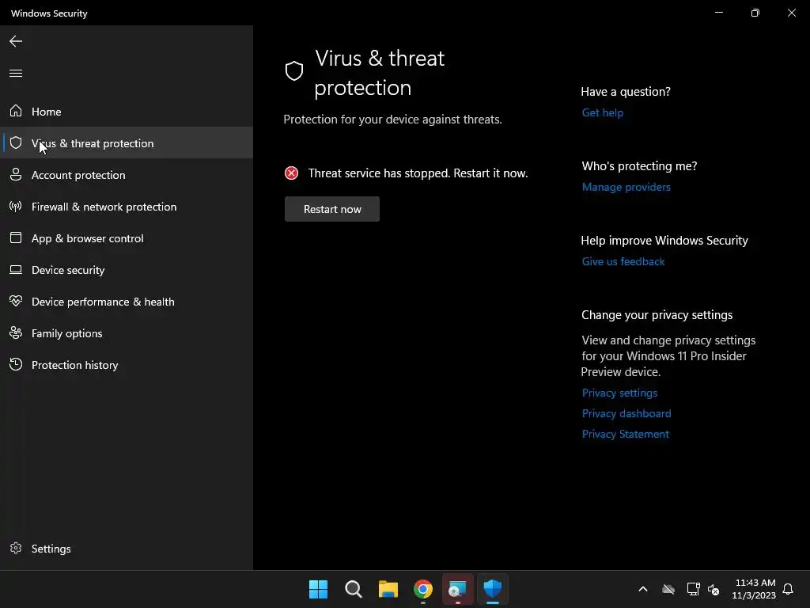Close the Windows Security window
The image size is (810, 608).
(791, 13)
